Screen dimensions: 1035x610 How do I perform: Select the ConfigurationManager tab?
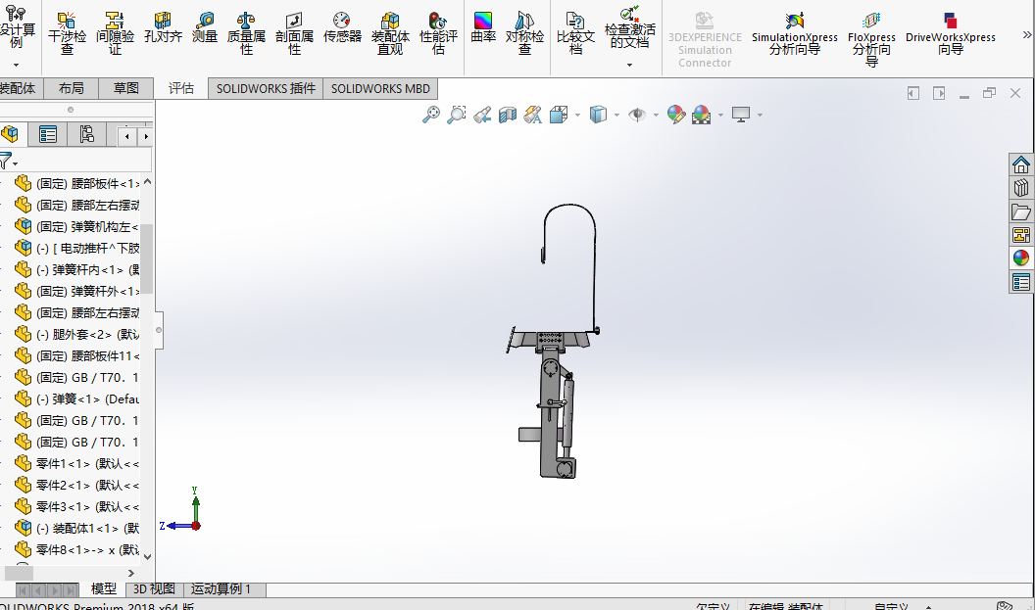coord(86,134)
